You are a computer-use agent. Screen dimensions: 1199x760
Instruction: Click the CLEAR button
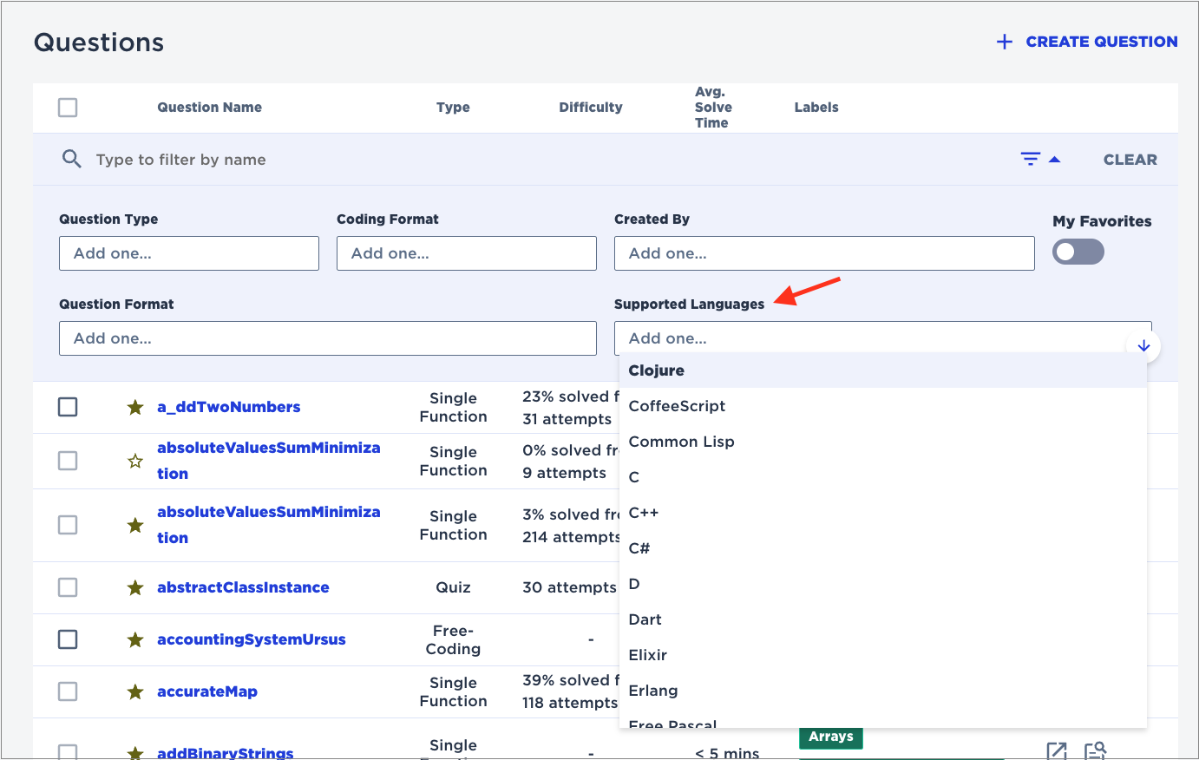point(1130,159)
